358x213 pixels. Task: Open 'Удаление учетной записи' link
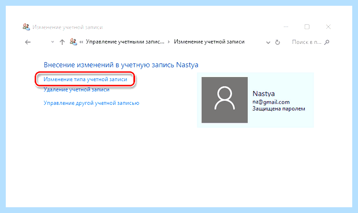point(76,90)
